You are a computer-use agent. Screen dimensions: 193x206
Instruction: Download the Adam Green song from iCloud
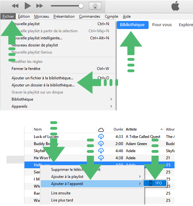[101, 144]
